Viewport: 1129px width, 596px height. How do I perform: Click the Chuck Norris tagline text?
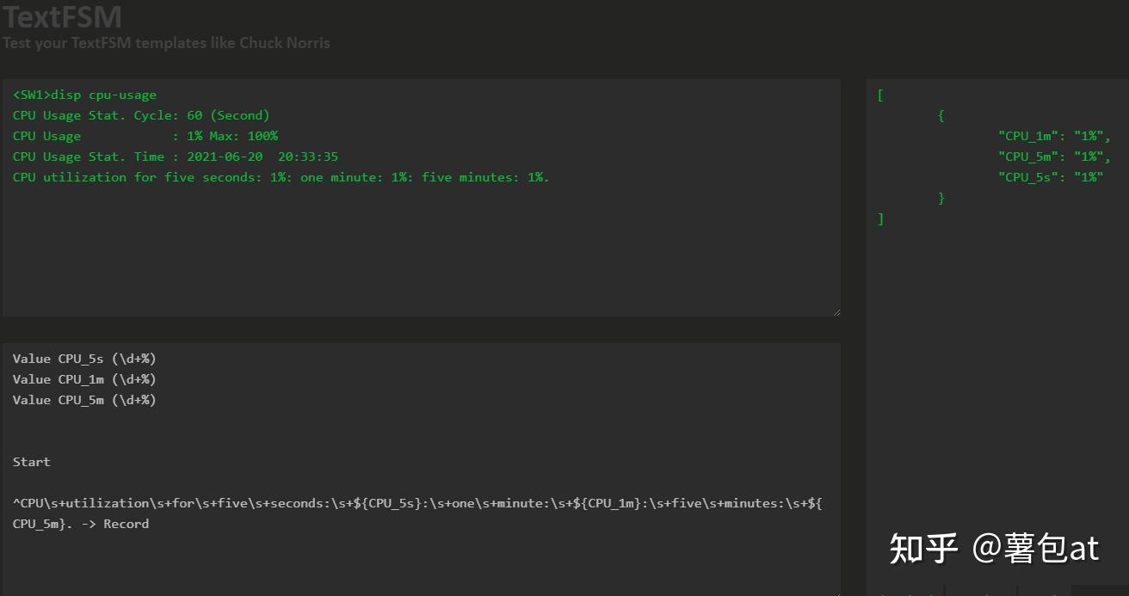pos(166,43)
